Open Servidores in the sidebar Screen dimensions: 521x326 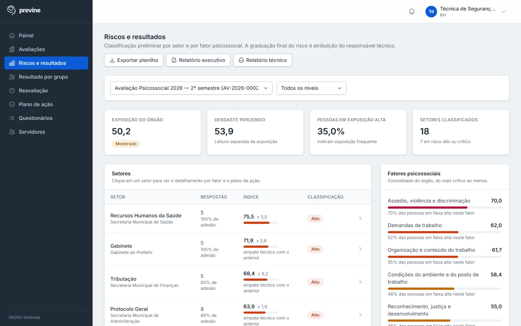coord(46,132)
